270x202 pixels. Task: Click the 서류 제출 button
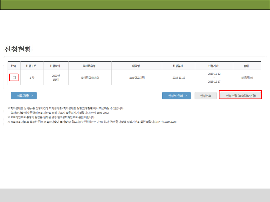click(x=24, y=96)
